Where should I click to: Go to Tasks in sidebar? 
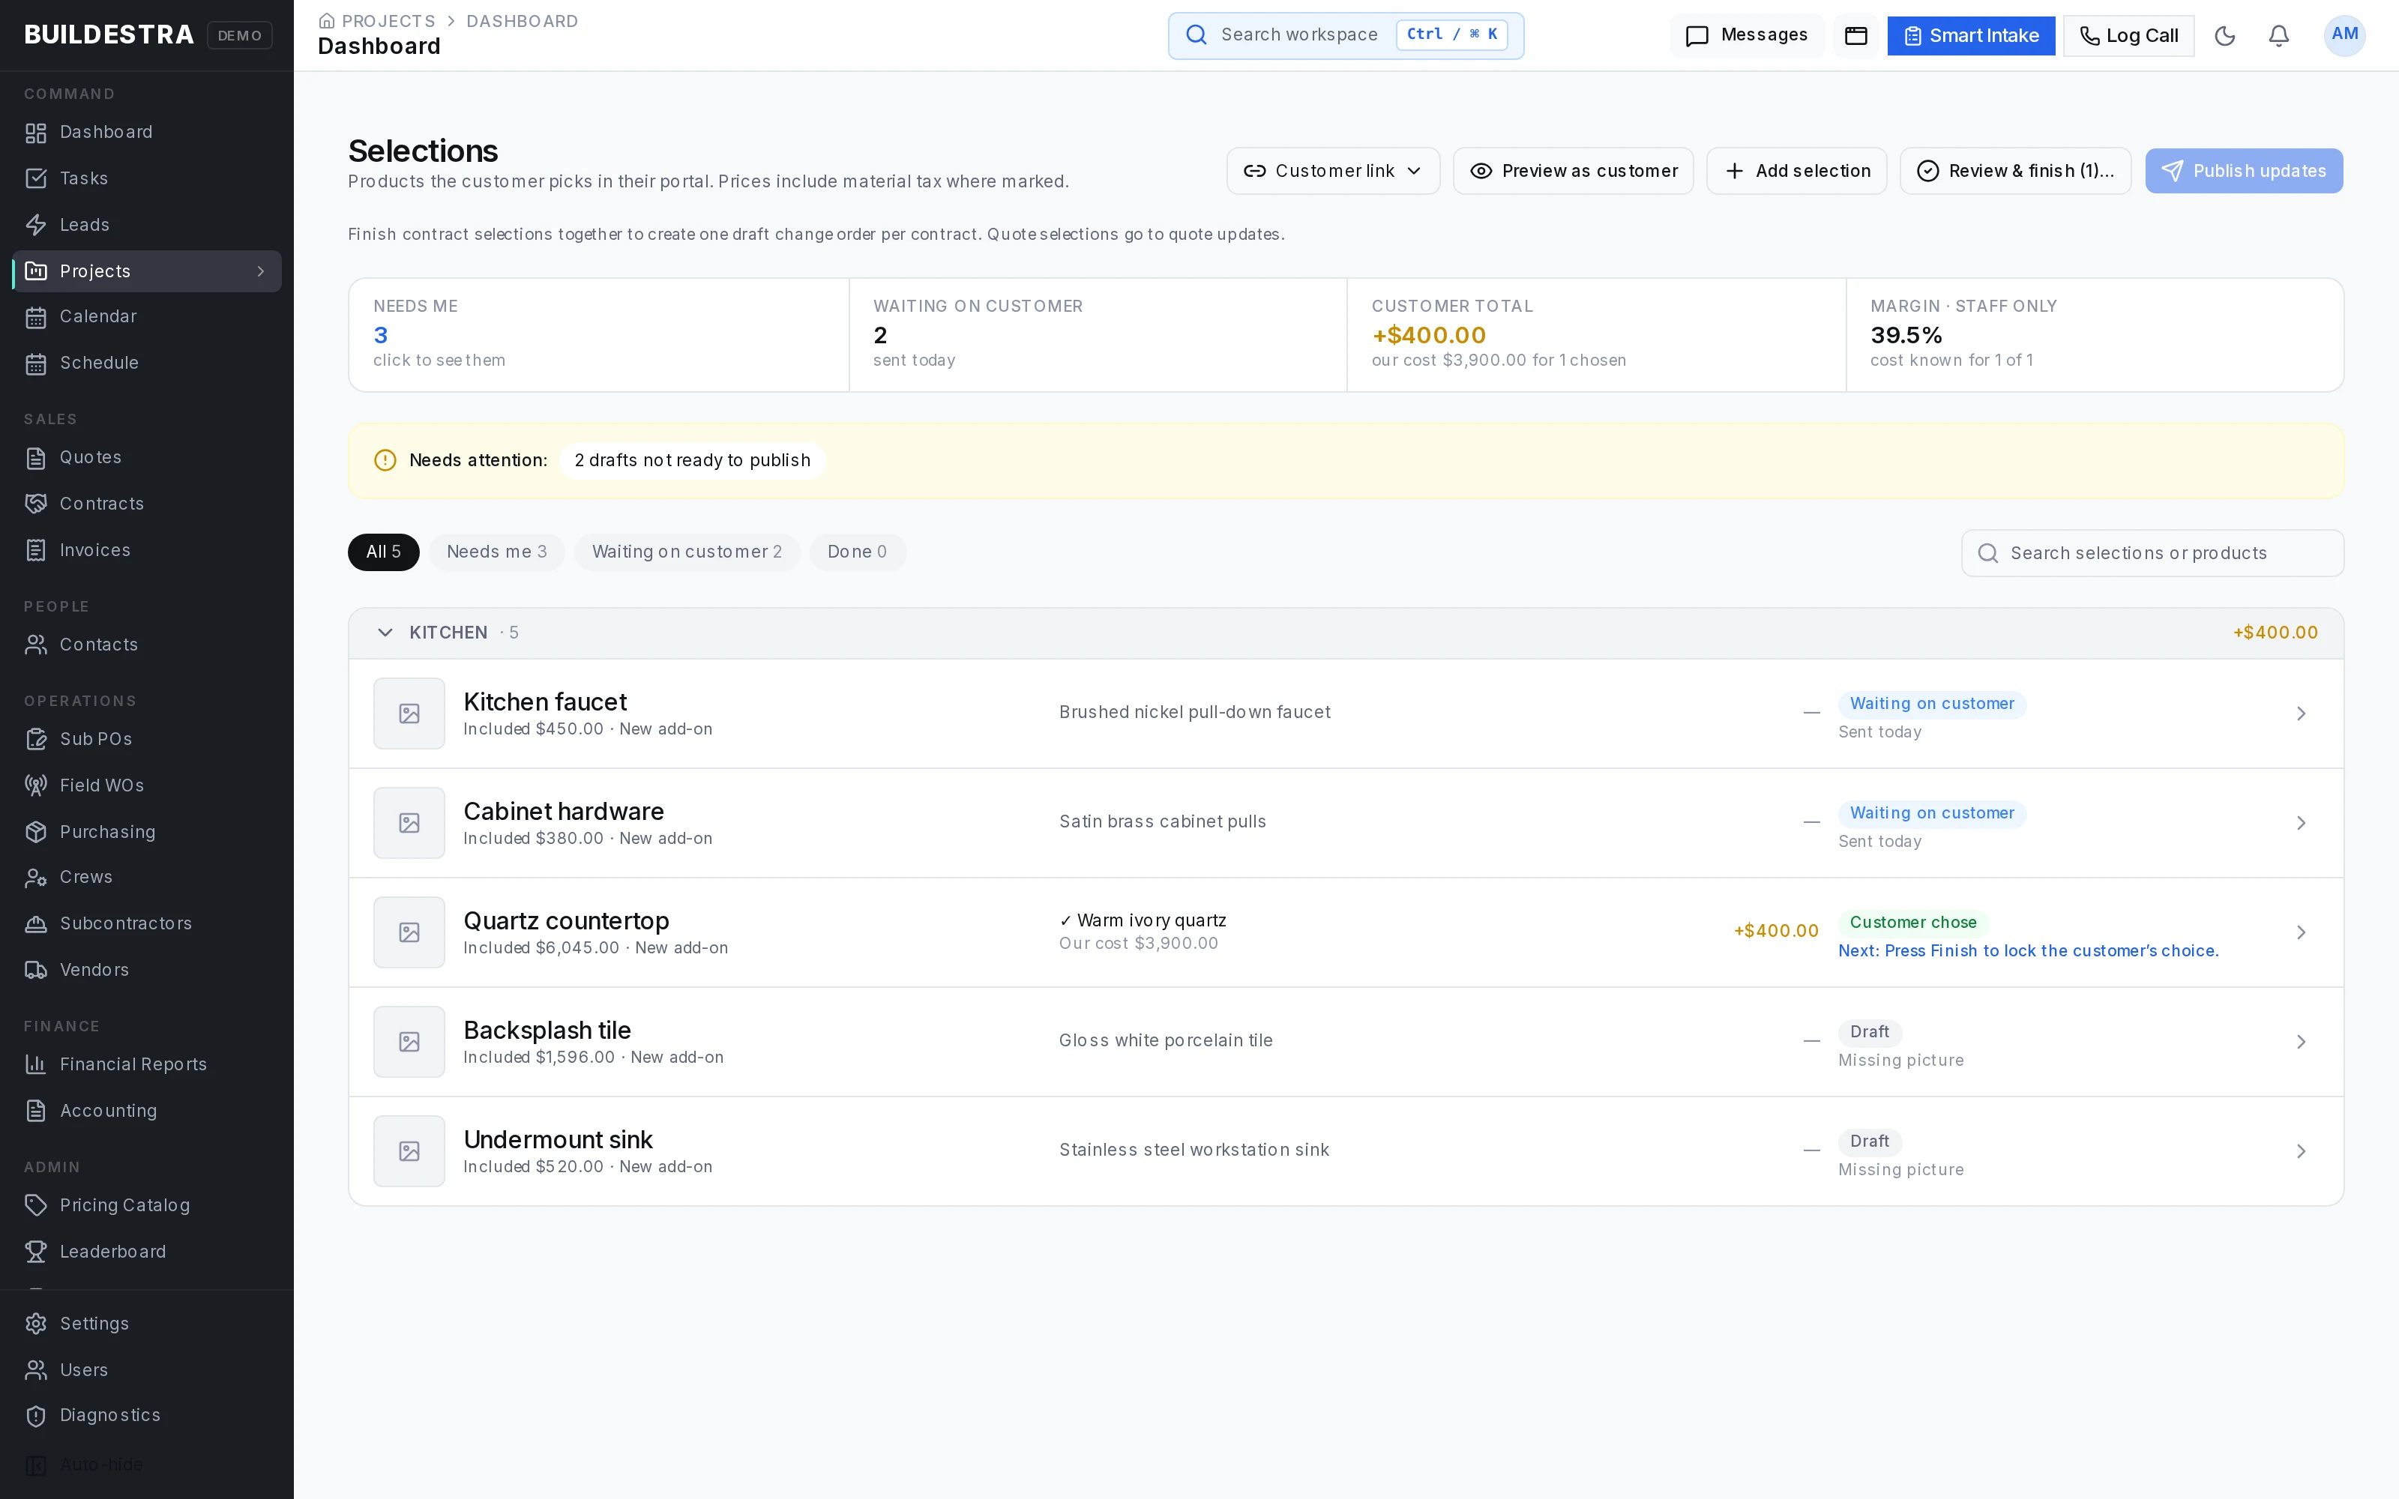coord(147,178)
